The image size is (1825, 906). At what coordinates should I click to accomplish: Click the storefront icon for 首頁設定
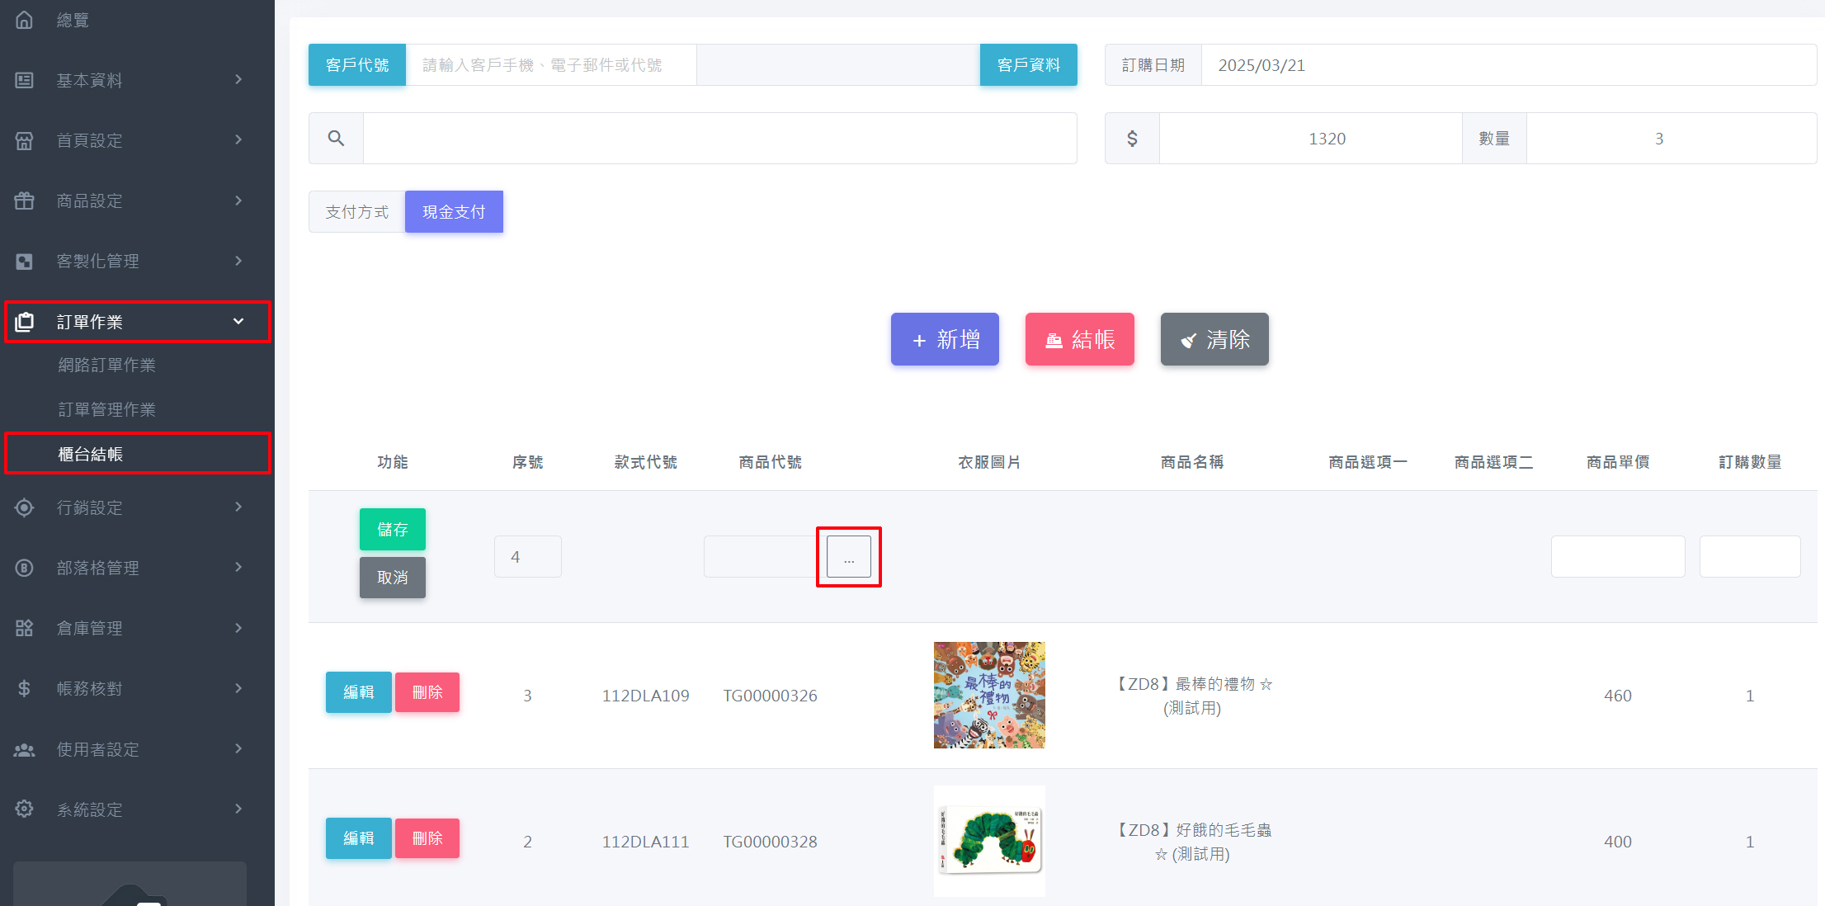tap(25, 140)
